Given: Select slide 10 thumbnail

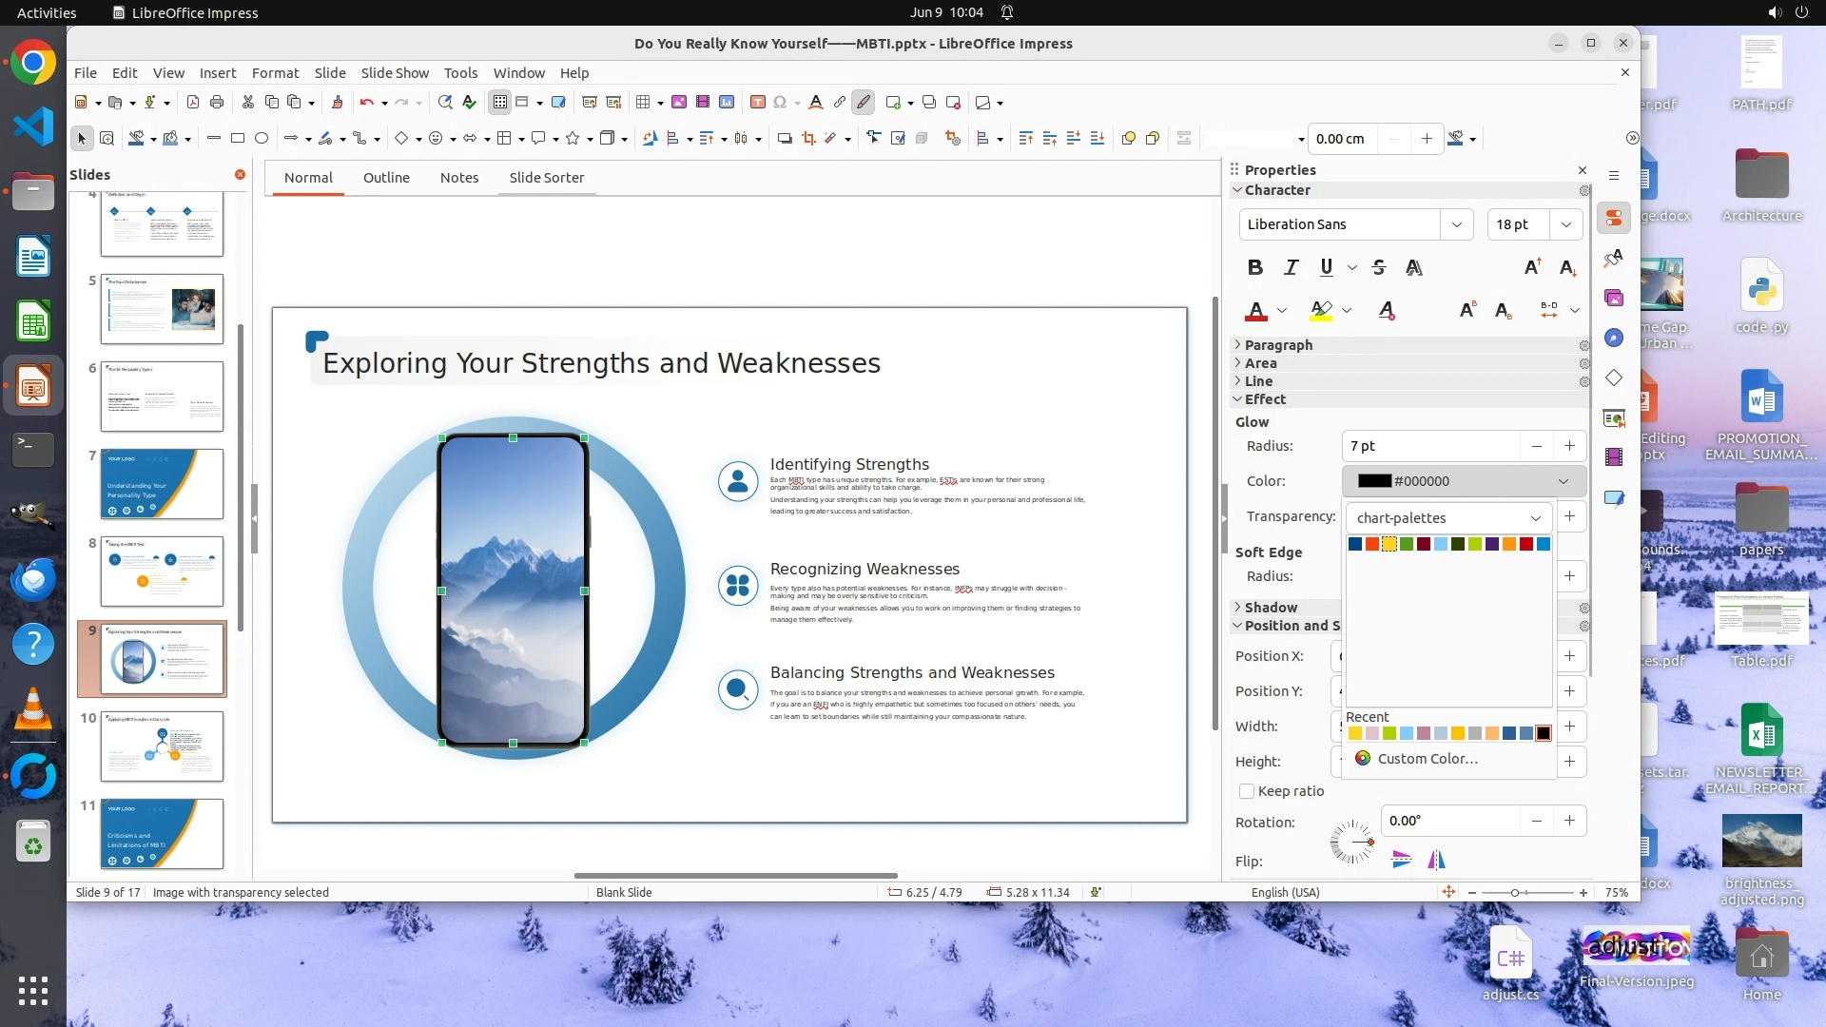Looking at the screenshot, I should tap(162, 746).
